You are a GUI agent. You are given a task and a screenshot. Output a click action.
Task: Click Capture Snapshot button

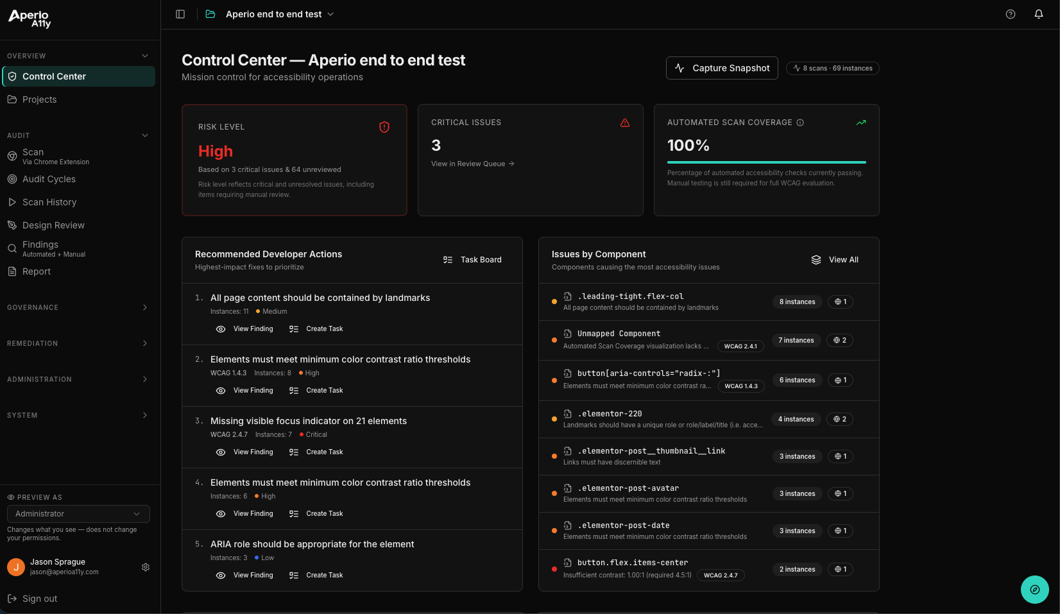point(722,68)
